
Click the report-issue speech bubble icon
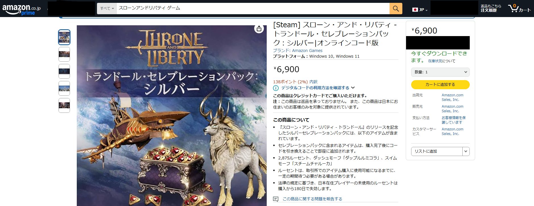pos(276,199)
